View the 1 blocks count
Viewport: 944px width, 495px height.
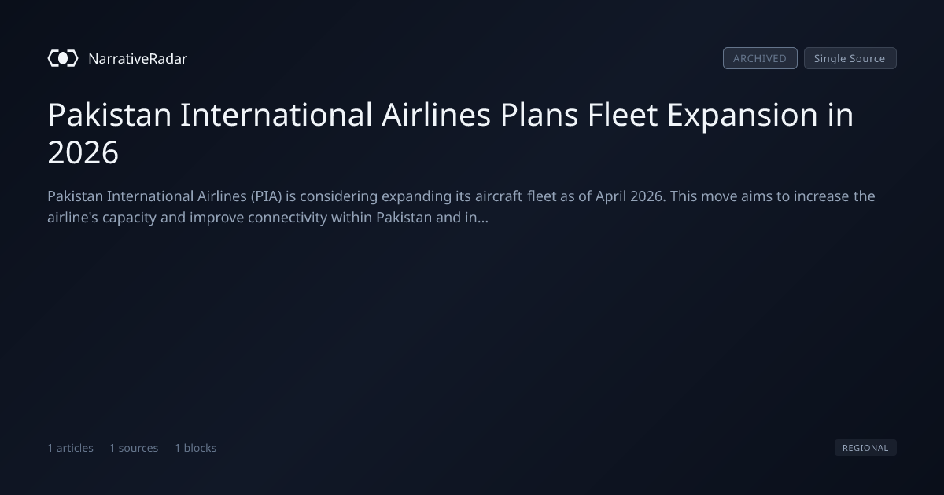point(195,448)
